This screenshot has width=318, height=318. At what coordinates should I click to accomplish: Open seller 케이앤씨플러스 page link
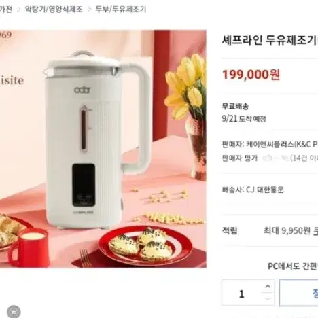click(x=282, y=144)
